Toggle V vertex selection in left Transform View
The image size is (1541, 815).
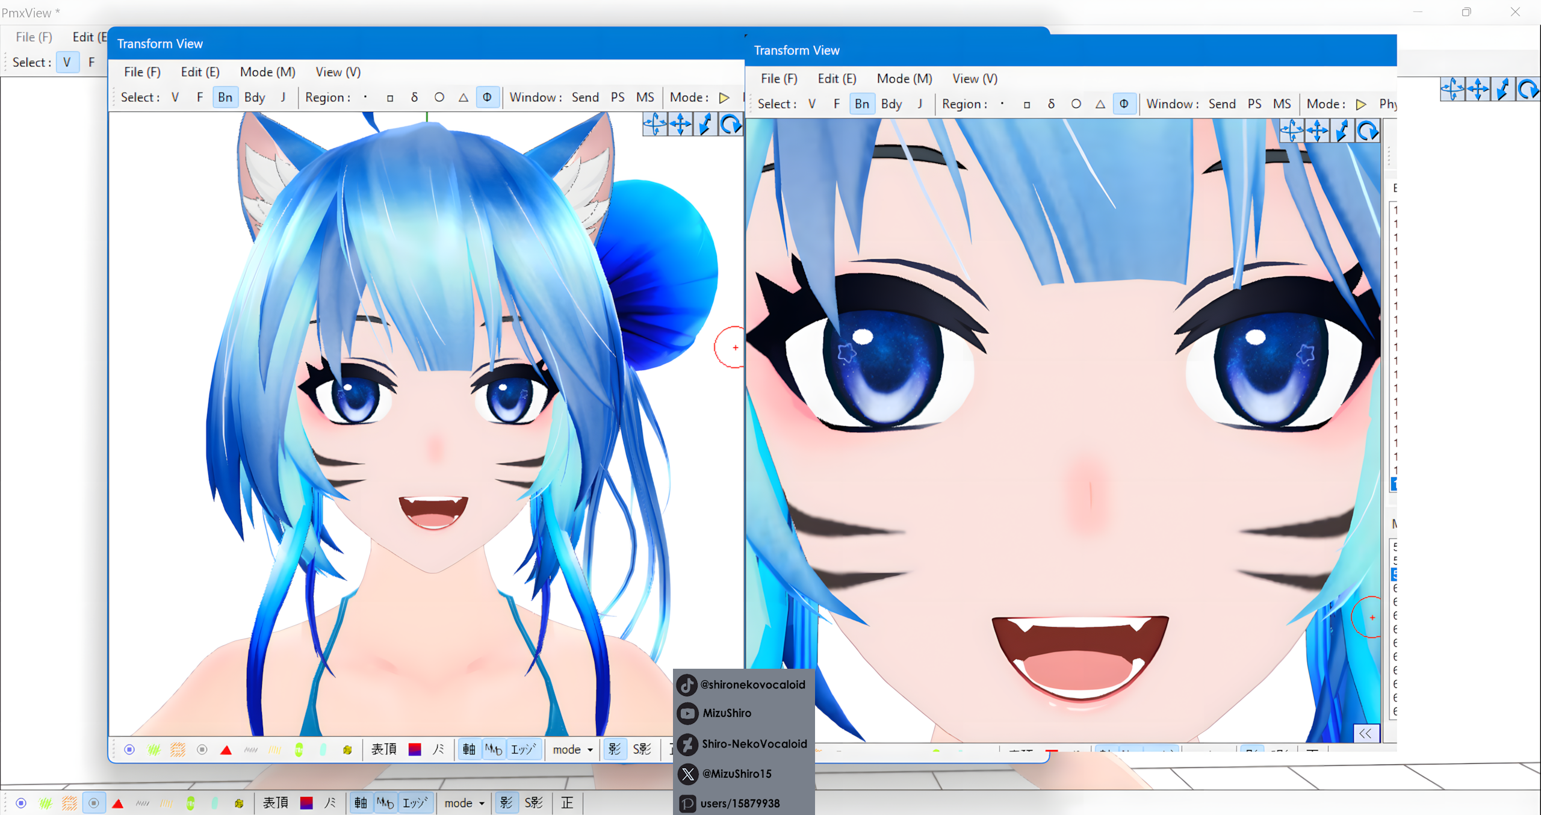(175, 98)
